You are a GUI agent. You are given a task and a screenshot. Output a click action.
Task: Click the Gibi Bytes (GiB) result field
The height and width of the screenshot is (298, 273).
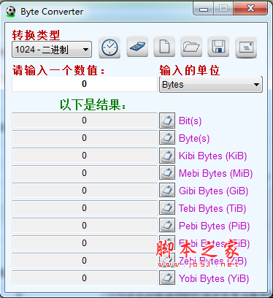pyautogui.click(x=85, y=191)
